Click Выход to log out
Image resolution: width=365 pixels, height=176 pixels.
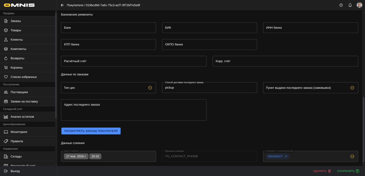tap(15, 171)
